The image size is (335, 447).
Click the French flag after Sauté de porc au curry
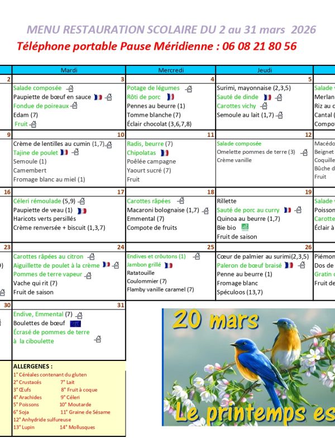click(288, 210)
